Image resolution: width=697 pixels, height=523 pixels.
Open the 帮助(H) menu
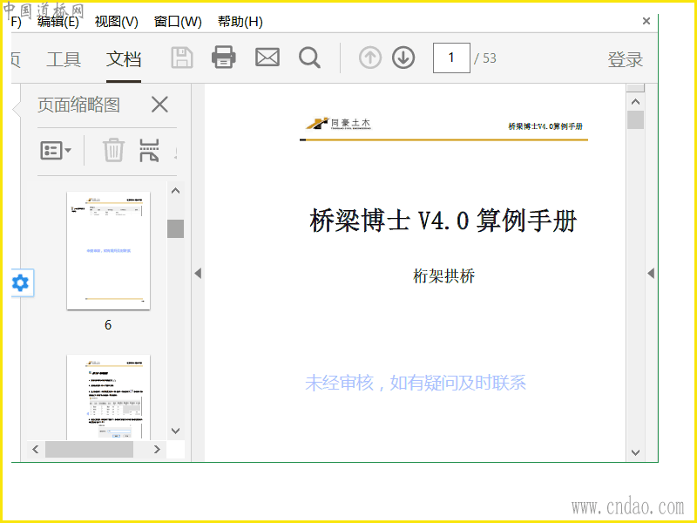240,21
